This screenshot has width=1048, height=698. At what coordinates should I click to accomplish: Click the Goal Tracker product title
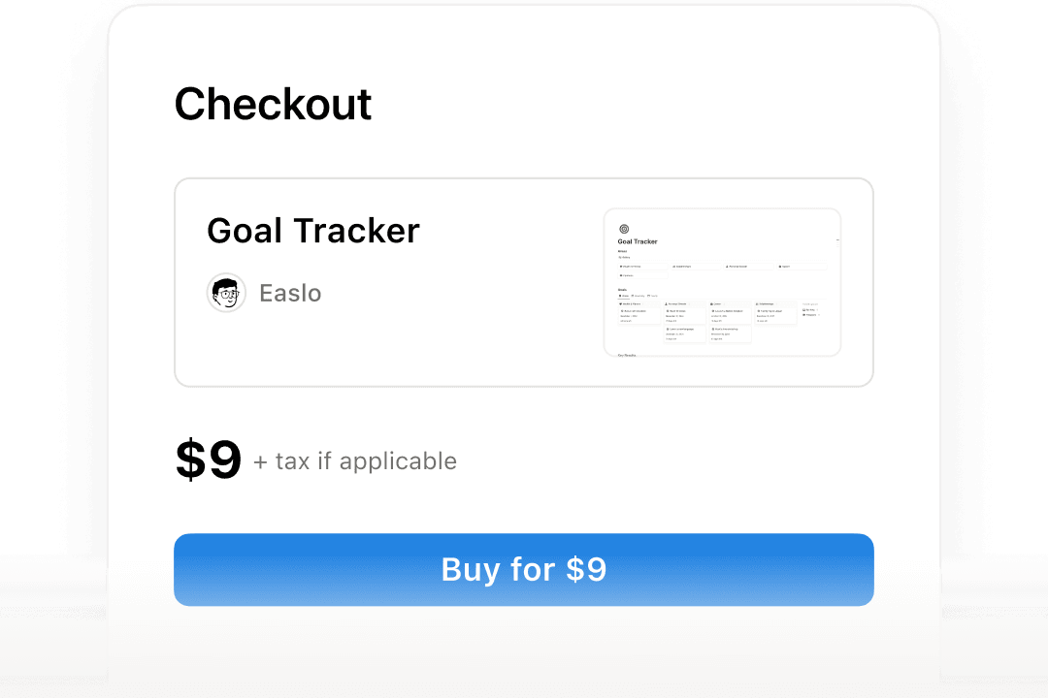(313, 231)
